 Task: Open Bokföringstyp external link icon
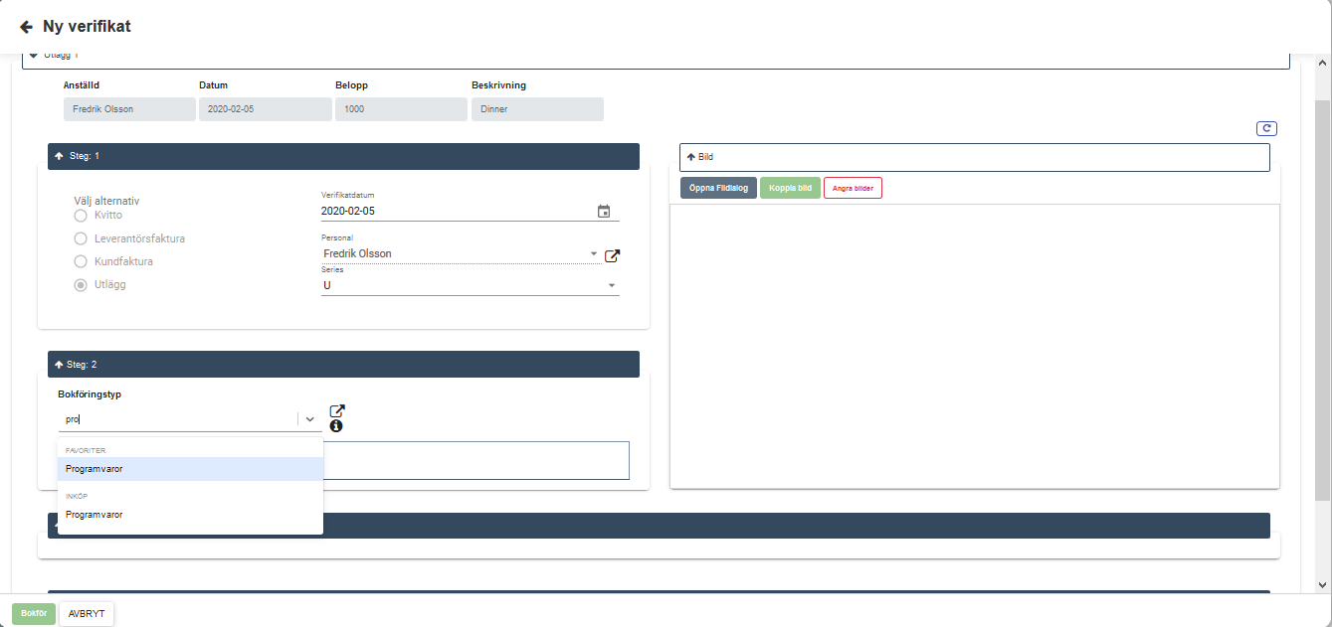tap(337, 411)
